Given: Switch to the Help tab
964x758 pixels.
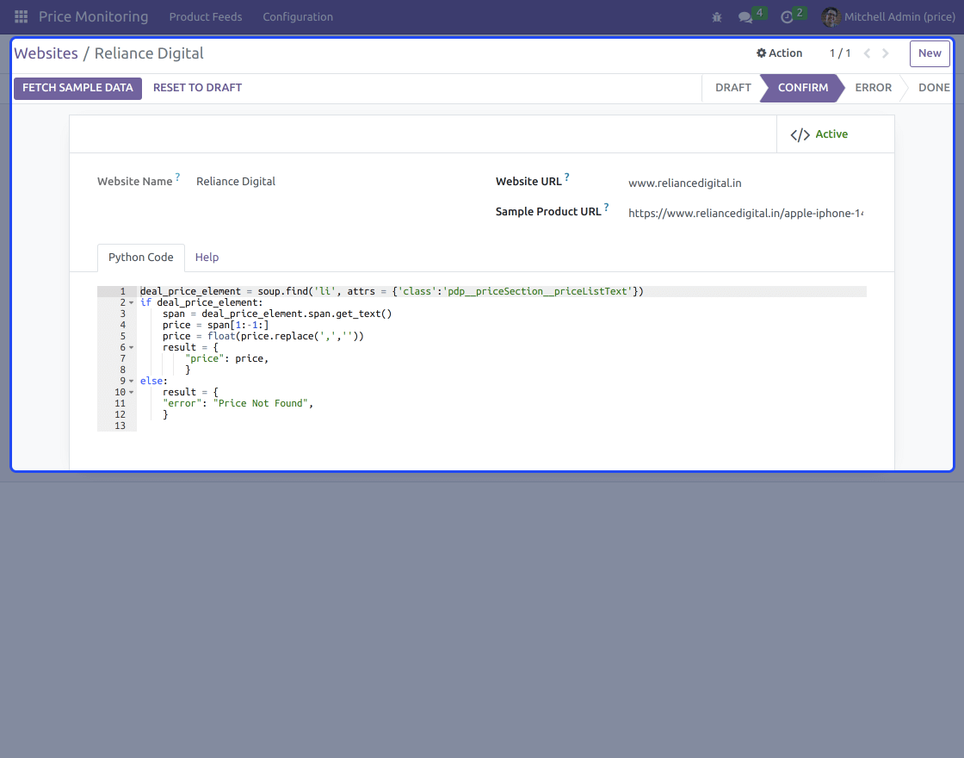Looking at the screenshot, I should click(207, 258).
